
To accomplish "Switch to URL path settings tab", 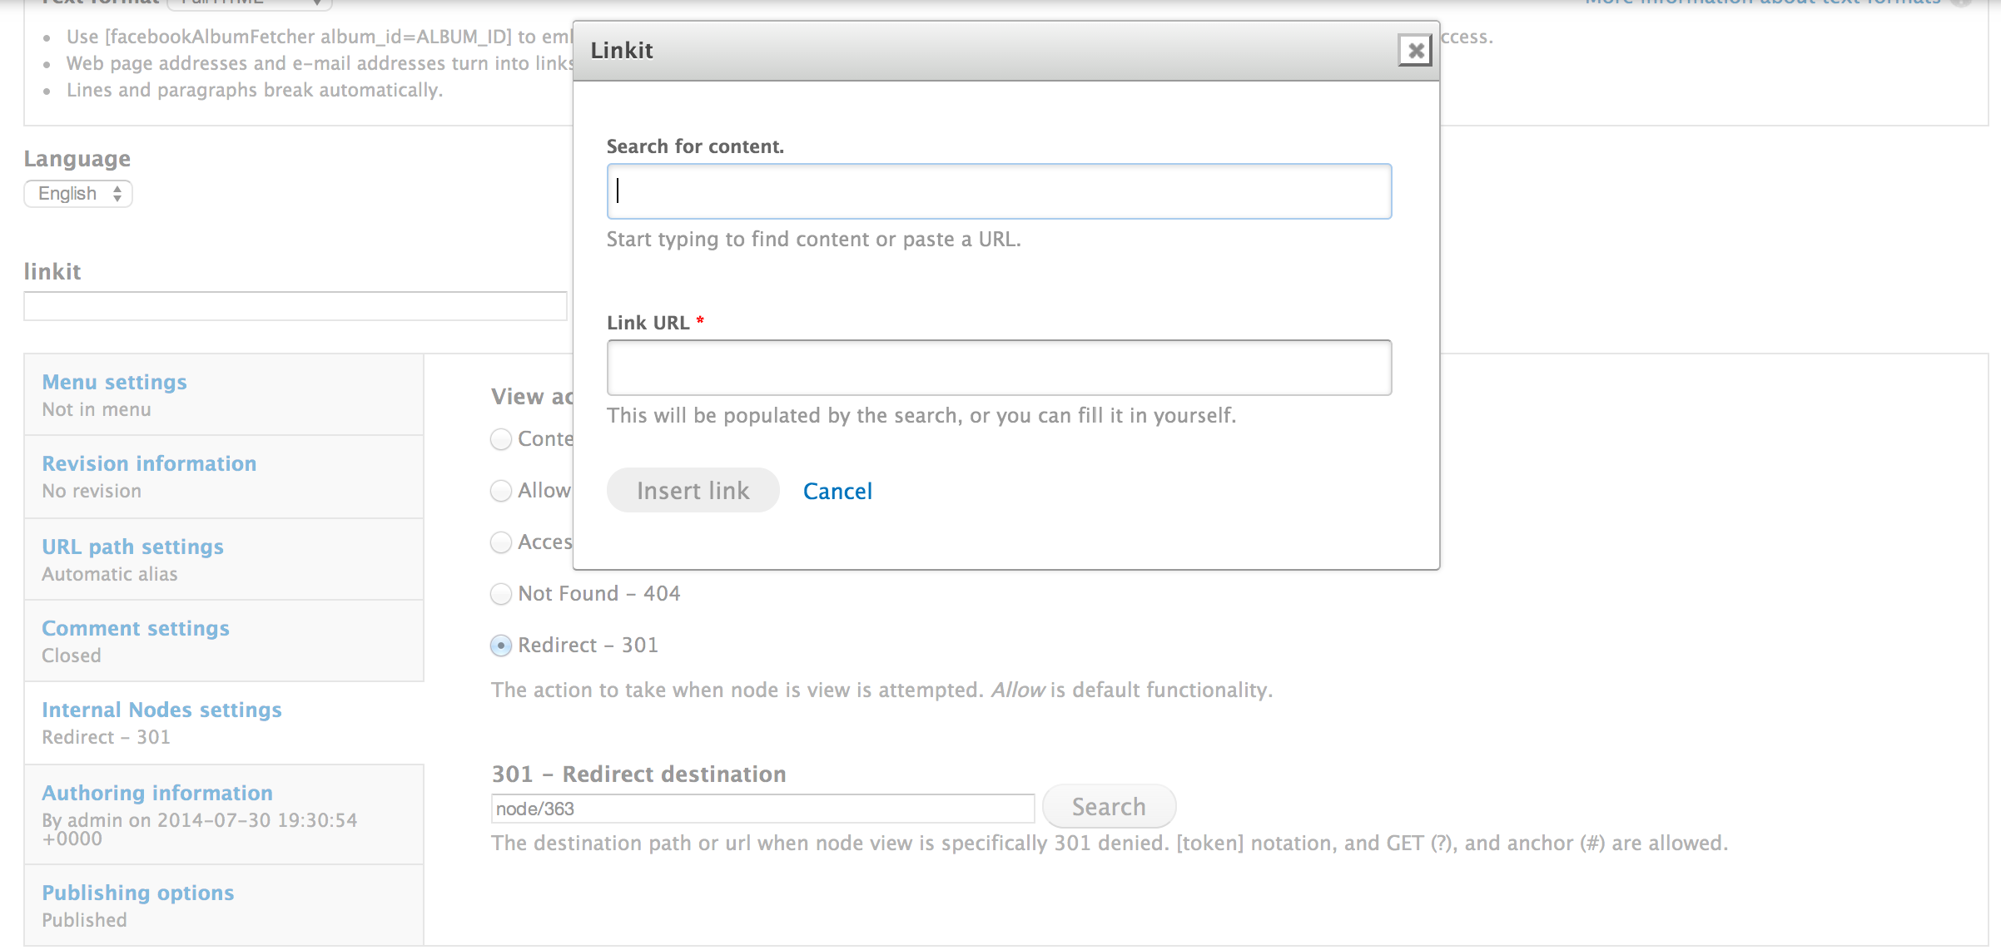I will [x=133, y=547].
